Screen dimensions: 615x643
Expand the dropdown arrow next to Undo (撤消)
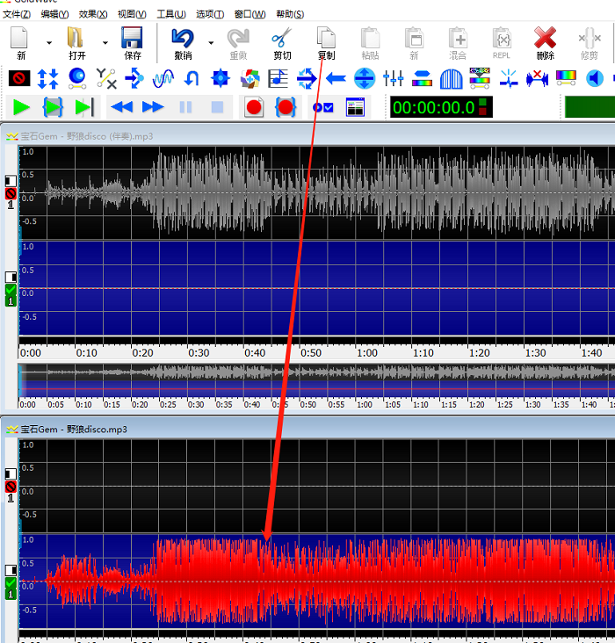point(211,42)
